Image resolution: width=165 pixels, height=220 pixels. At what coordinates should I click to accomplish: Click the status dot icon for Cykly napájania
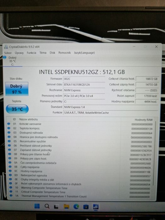[10, 167]
